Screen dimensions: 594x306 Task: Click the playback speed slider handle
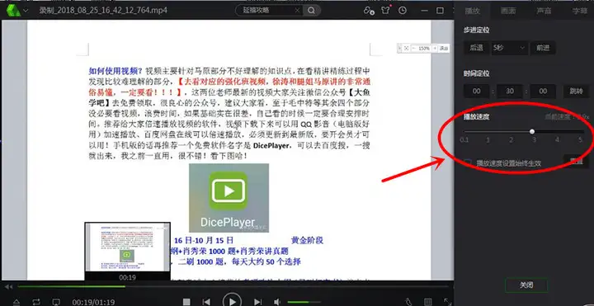532,131
